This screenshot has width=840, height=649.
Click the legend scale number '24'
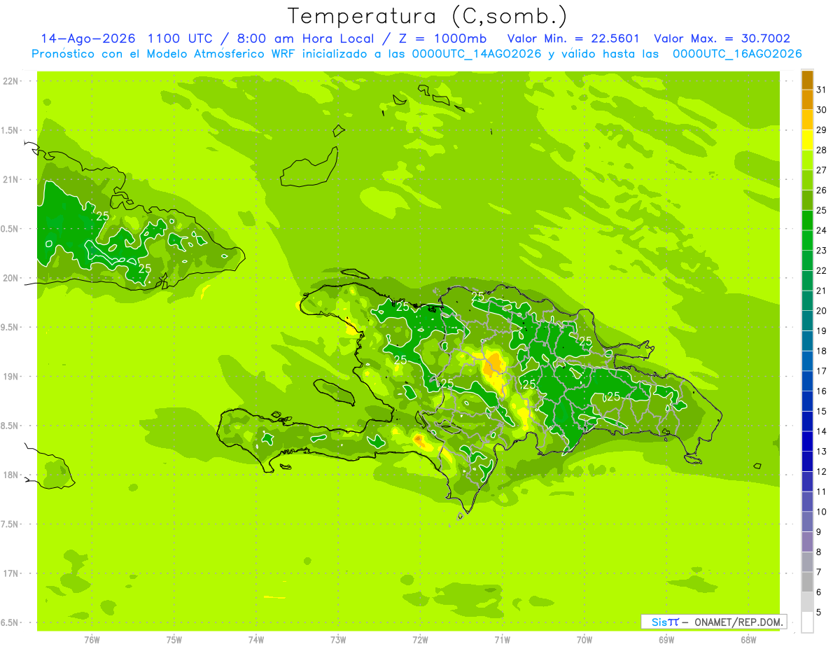(821, 231)
